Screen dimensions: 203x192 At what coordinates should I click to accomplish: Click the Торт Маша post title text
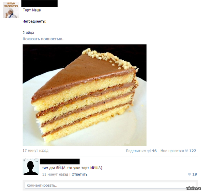[x=32, y=10]
